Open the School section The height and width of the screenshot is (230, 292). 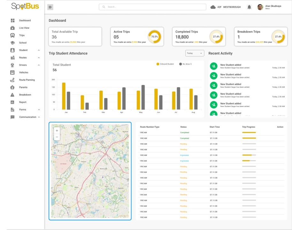coord(23,42)
